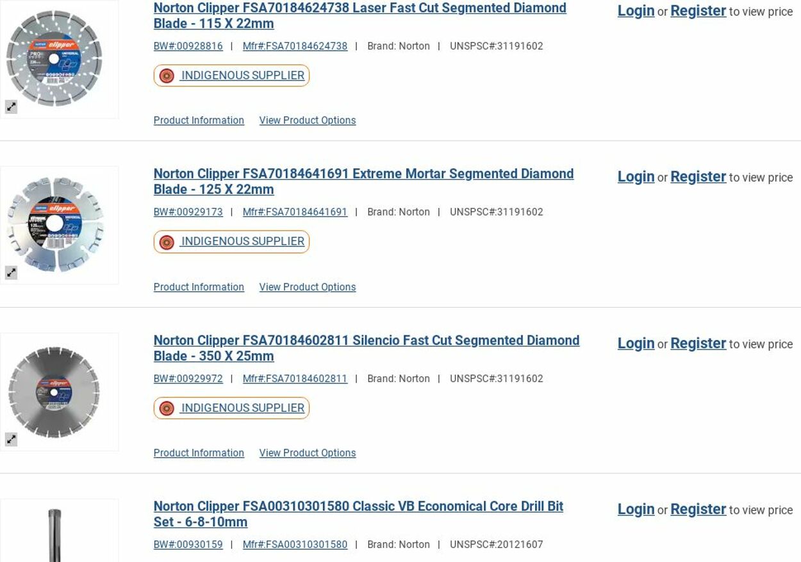Click Mfr#:FSA70184602811 manufacturer link
Viewport: 801px width, 562px height.
[x=295, y=378]
